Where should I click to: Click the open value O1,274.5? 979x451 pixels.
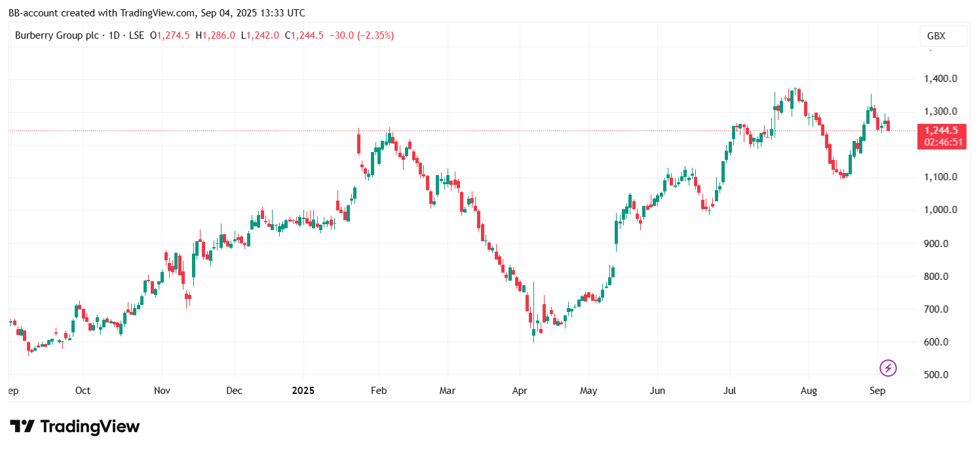point(170,35)
